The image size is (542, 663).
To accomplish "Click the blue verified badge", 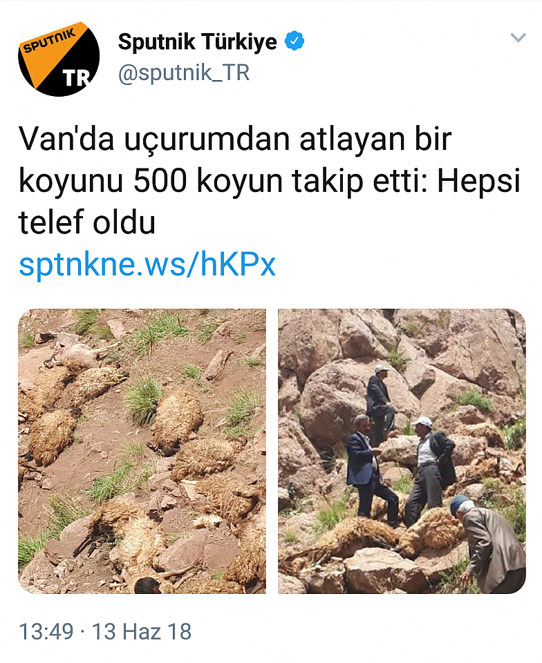I will [x=295, y=41].
